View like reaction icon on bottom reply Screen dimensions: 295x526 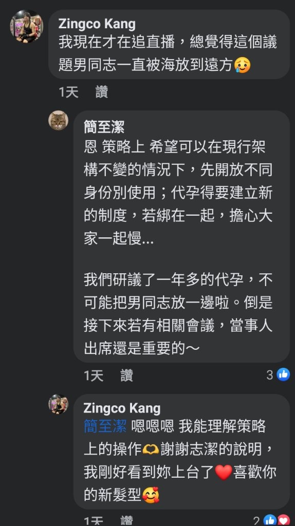(270, 520)
